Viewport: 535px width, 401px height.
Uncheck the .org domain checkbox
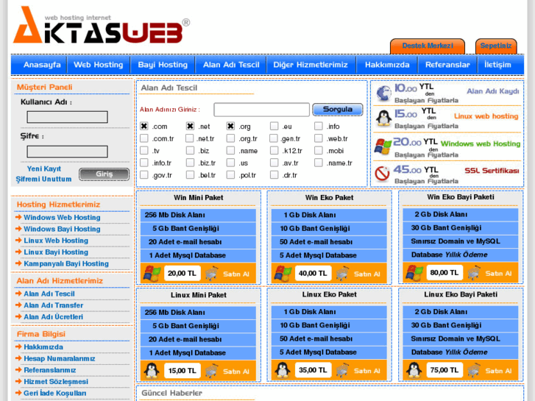[230, 127]
